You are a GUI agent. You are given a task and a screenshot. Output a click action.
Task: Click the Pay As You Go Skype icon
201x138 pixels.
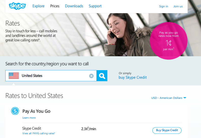click(x=15, y=111)
